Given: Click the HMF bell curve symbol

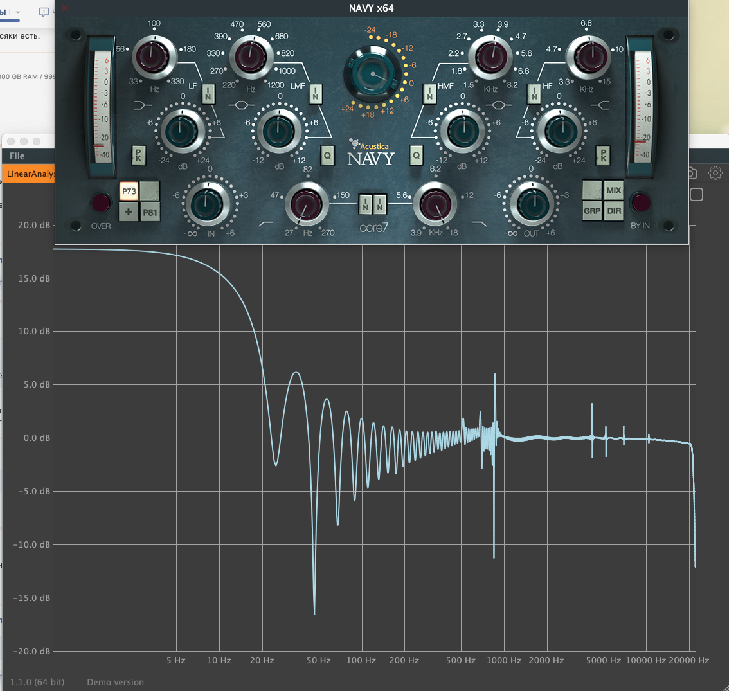Looking at the screenshot, I should (499, 105).
